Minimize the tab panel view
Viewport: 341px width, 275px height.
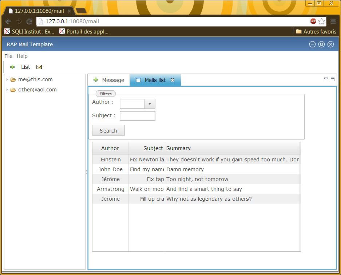326,79
